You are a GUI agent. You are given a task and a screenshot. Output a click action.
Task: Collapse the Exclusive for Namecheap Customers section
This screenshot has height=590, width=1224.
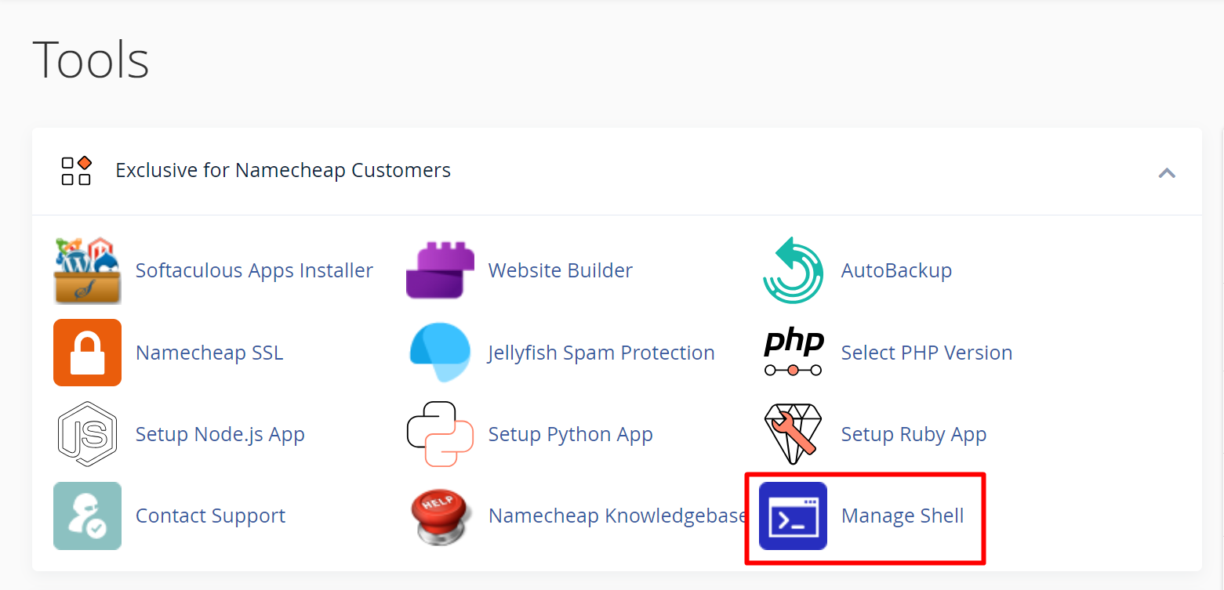pyautogui.click(x=1167, y=172)
